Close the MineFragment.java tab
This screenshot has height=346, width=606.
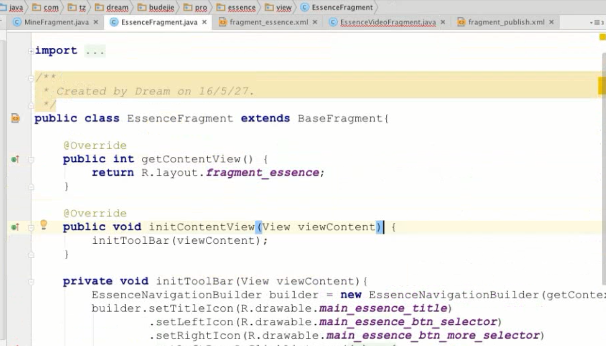pos(96,22)
